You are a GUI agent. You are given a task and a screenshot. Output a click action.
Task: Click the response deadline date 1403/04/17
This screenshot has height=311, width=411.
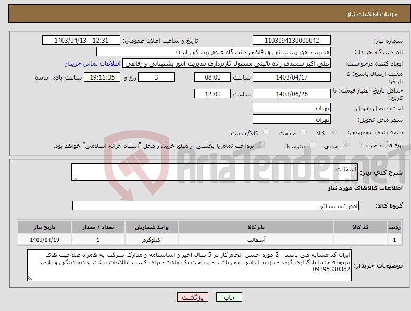(292, 77)
